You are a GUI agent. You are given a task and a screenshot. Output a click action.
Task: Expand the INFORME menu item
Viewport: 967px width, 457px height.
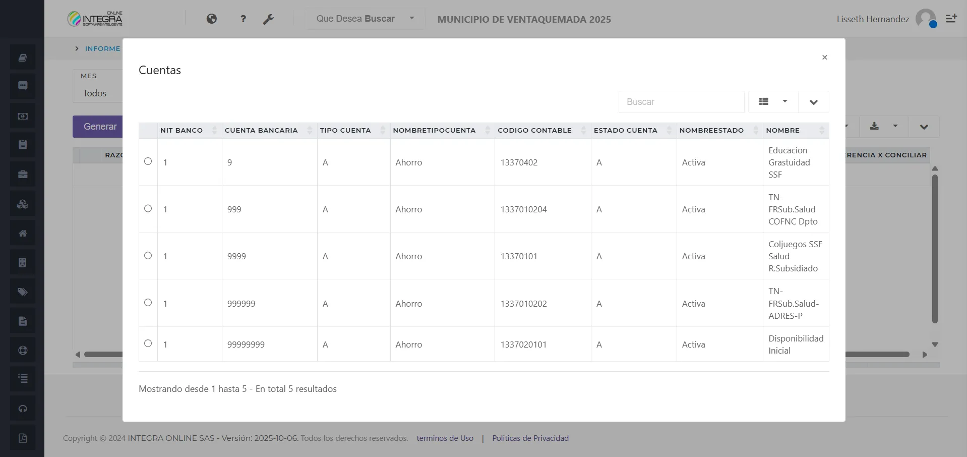pos(76,48)
